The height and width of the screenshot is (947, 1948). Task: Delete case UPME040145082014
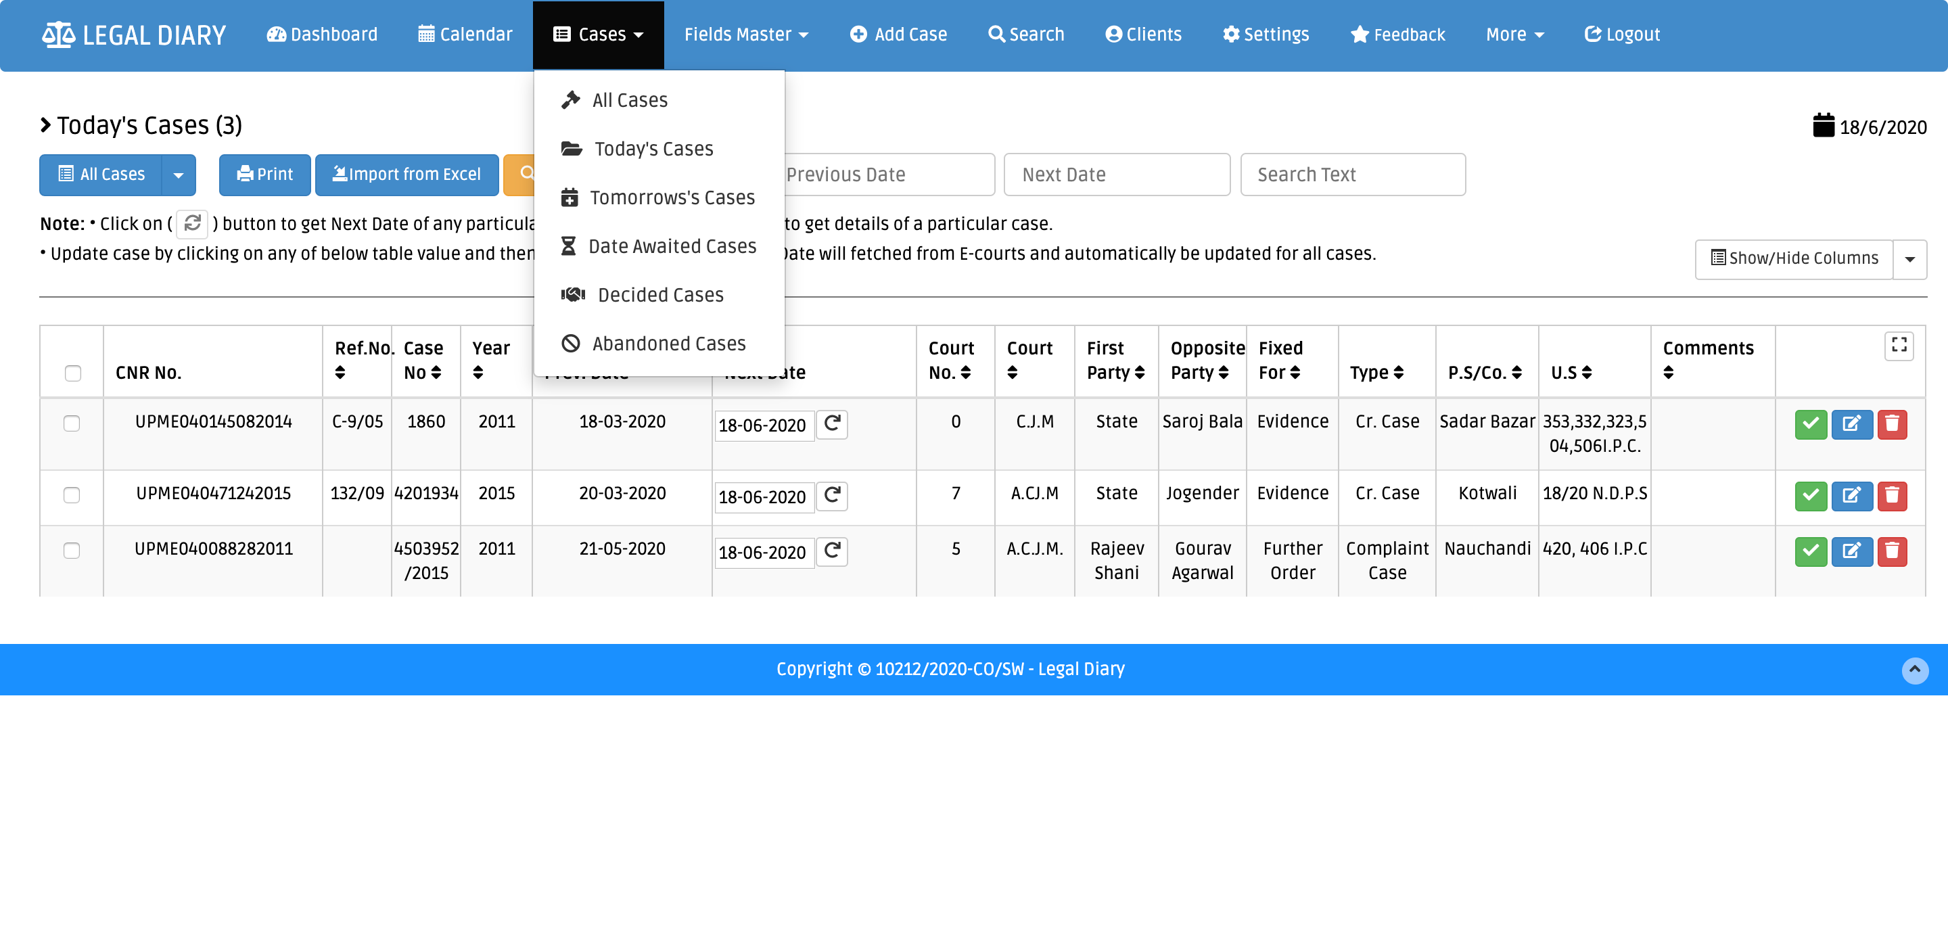(x=1892, y=424)
